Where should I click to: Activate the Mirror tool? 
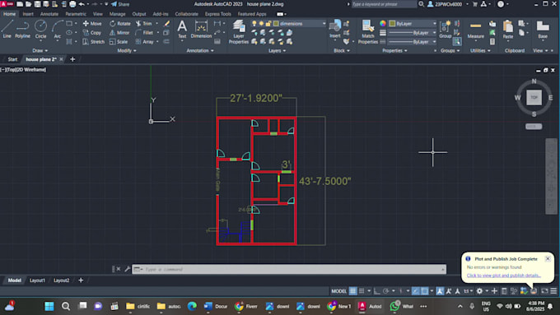click(x=119, y=32)
